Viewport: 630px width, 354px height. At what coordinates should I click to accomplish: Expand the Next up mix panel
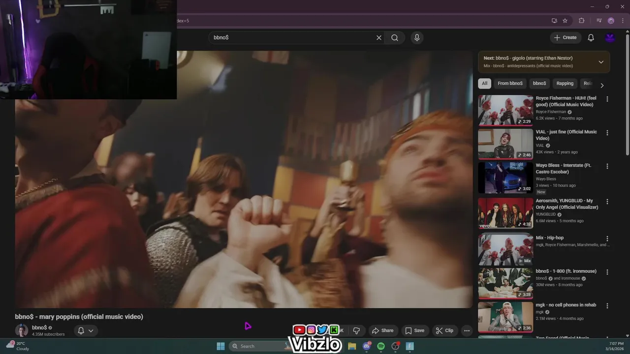tap(601, 62)
